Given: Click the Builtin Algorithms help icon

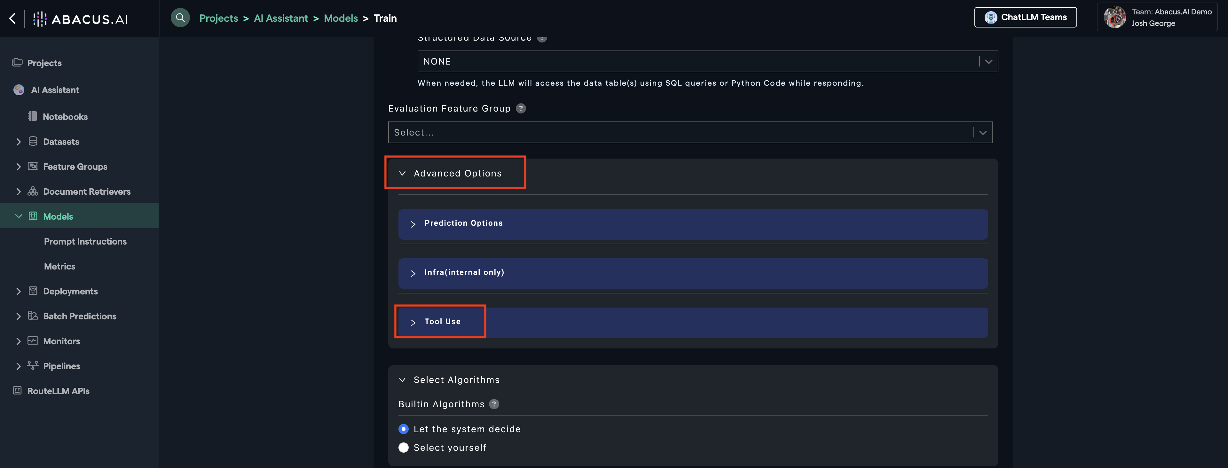Looking at the screenshot, I should pyautogui.click(x=494, y=404).
